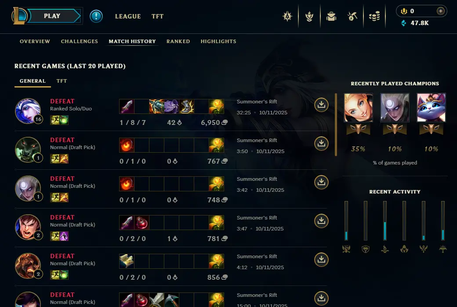Open the hammer-and-wrench crafting icon
457x307 pixels.
click(352, 16)
